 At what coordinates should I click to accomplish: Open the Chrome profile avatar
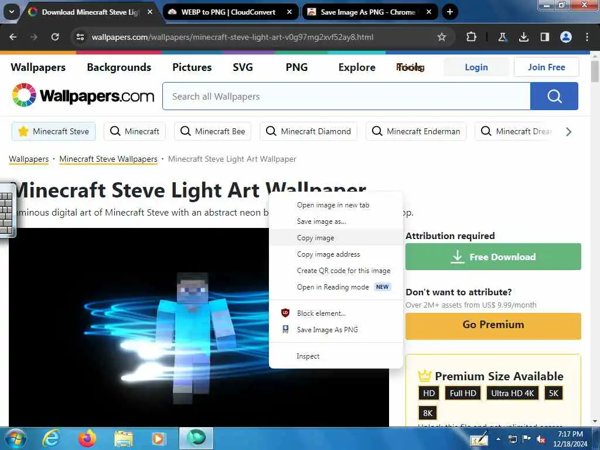(566, 37)
